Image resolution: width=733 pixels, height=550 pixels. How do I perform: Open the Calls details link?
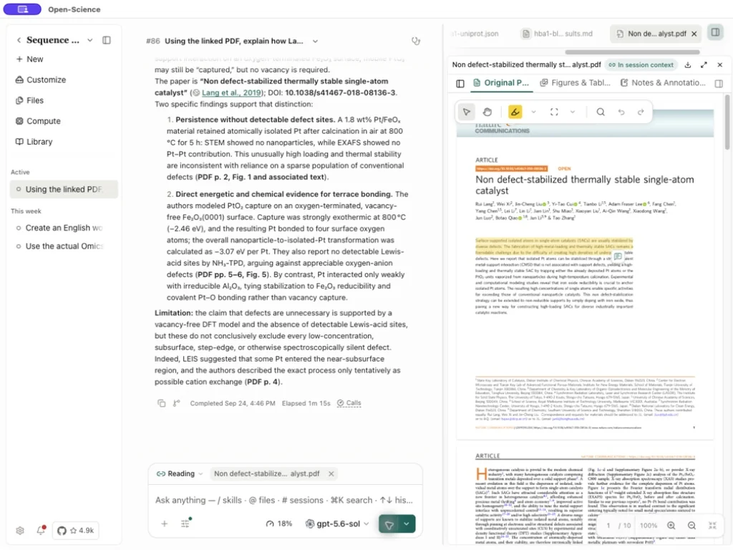(349, 403)
